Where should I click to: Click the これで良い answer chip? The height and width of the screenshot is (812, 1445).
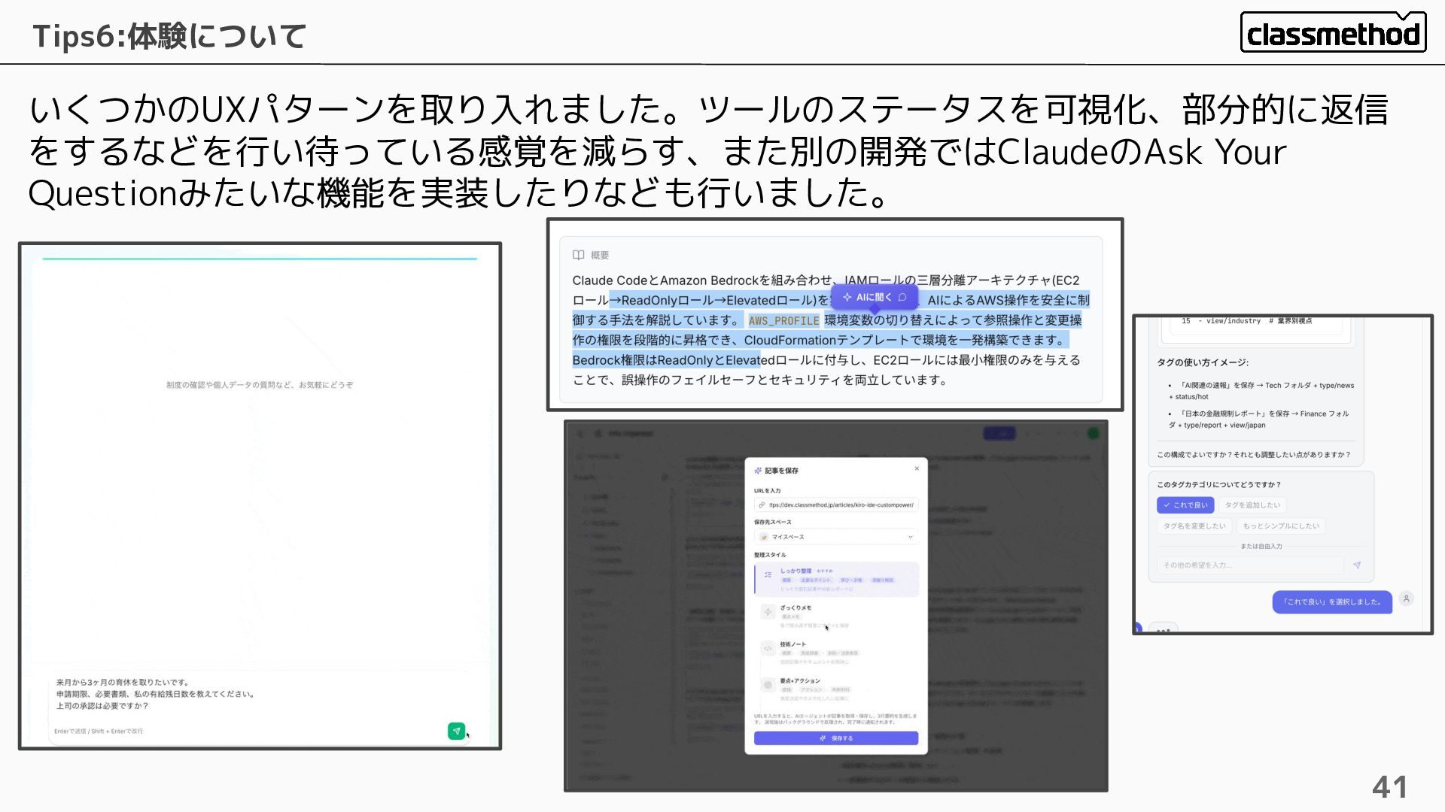tap(1185, 505)
